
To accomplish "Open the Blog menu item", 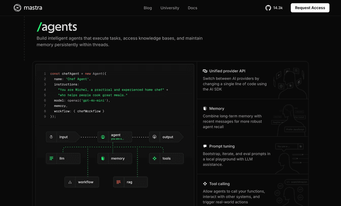I will [x=148, y=8].
